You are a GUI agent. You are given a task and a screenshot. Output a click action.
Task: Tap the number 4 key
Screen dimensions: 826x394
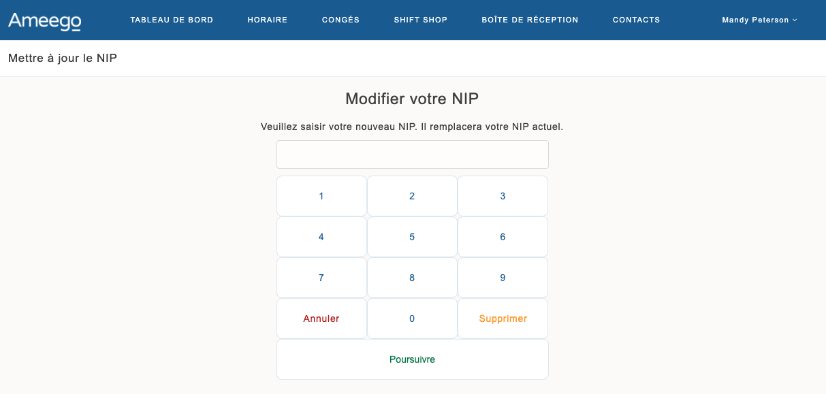click(x=321, y=237)
